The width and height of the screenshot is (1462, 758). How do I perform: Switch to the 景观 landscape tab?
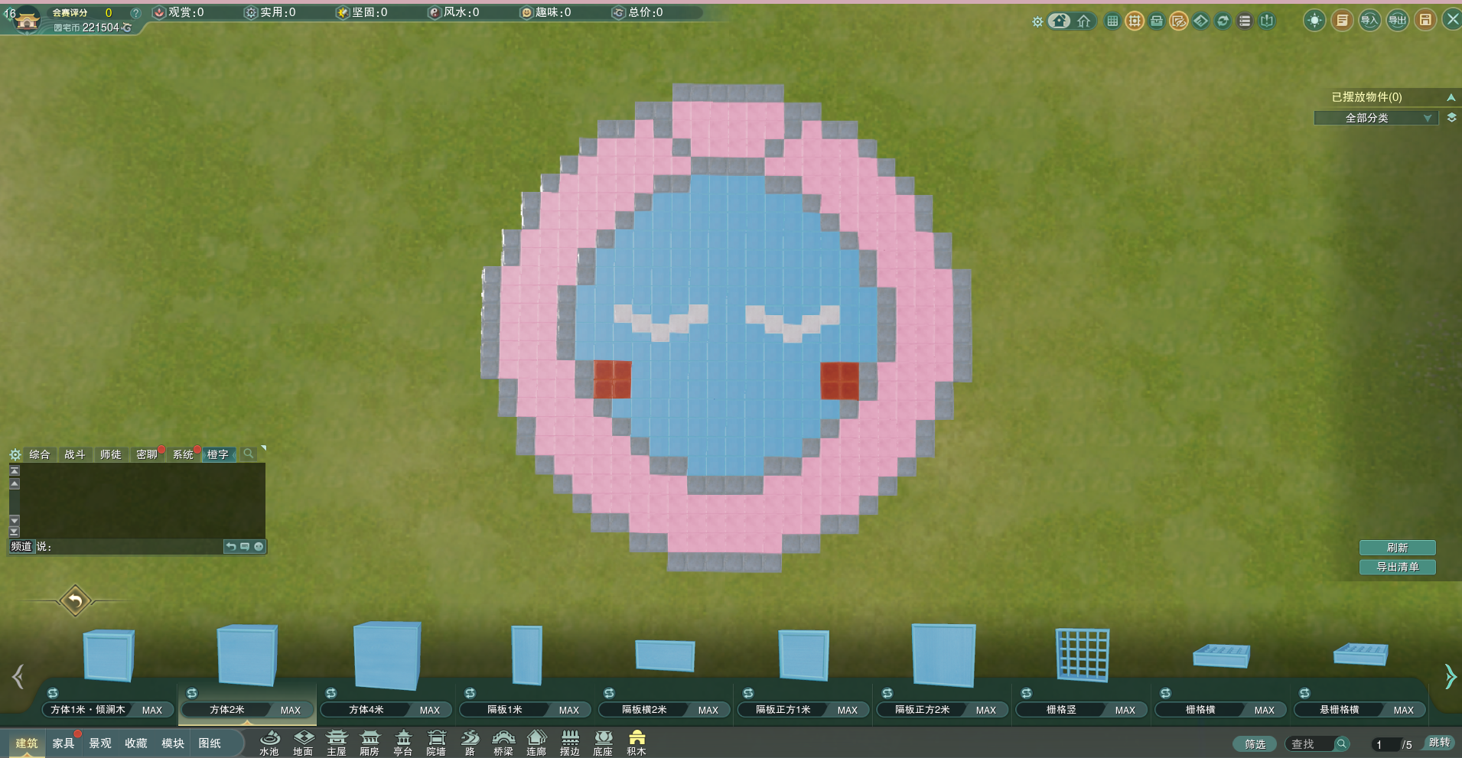tap(100, 743)
